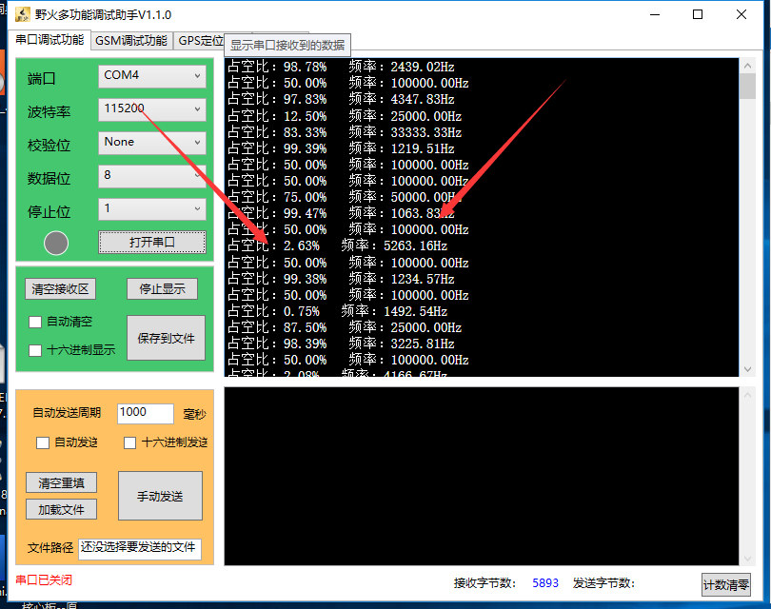Enable 十六进制发送 mode

pyautogui.click(x=129, y=442)
